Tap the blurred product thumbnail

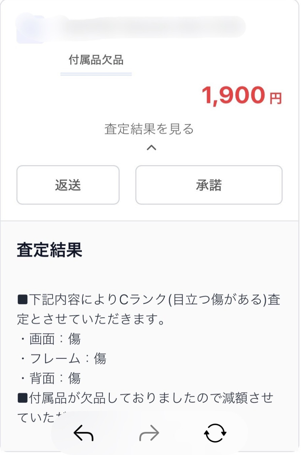click(30, 28)
